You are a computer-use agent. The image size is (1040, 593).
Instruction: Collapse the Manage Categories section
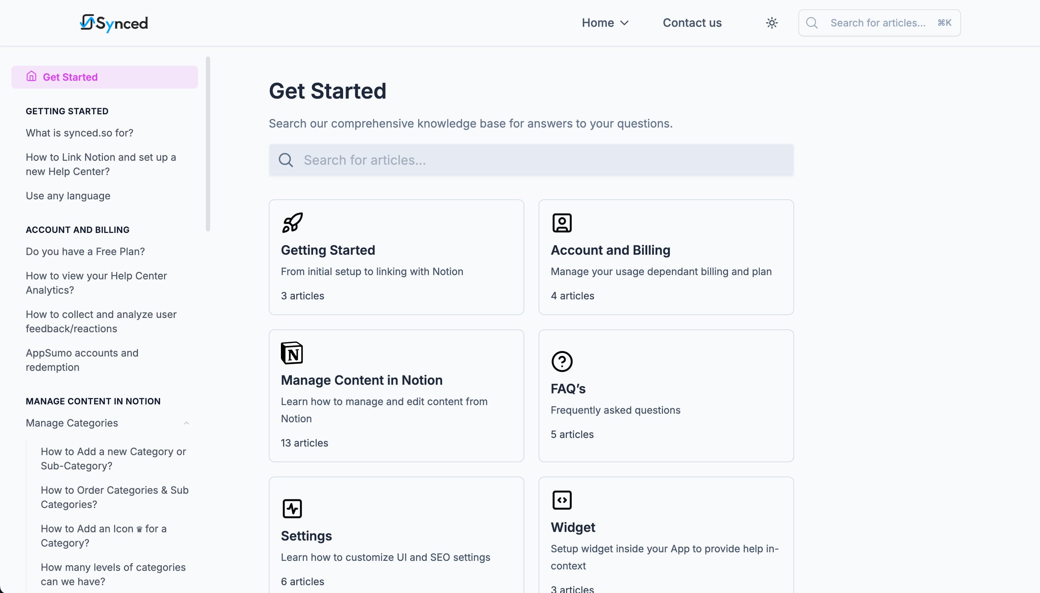point(187,423)
